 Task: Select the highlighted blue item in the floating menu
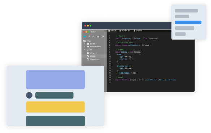pos(188,22)
